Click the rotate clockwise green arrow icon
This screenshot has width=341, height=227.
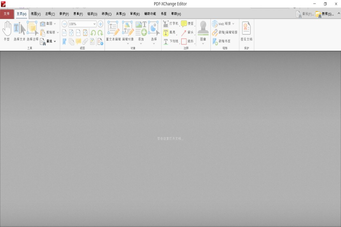coord(100,33)
